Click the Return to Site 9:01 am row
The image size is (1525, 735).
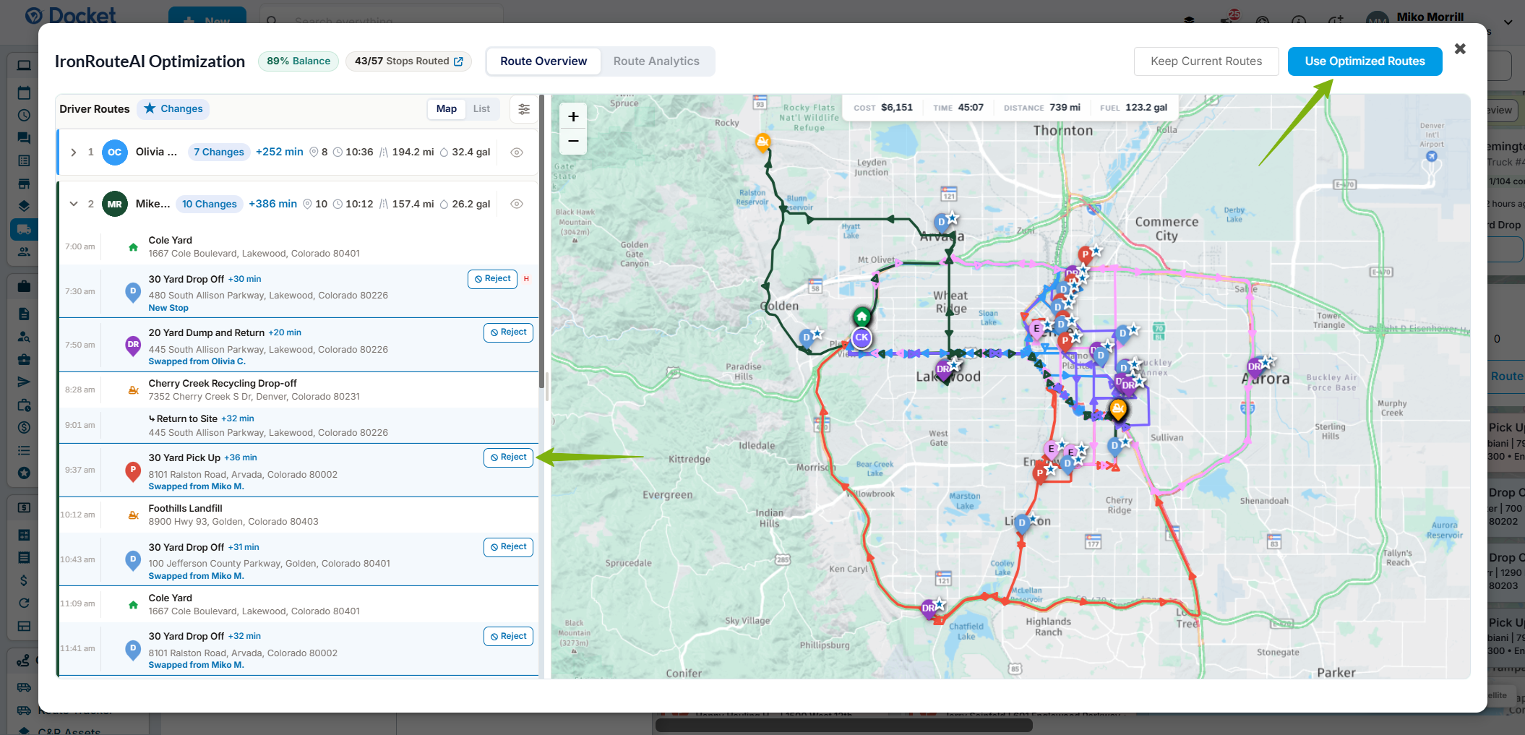click(298, 426)
